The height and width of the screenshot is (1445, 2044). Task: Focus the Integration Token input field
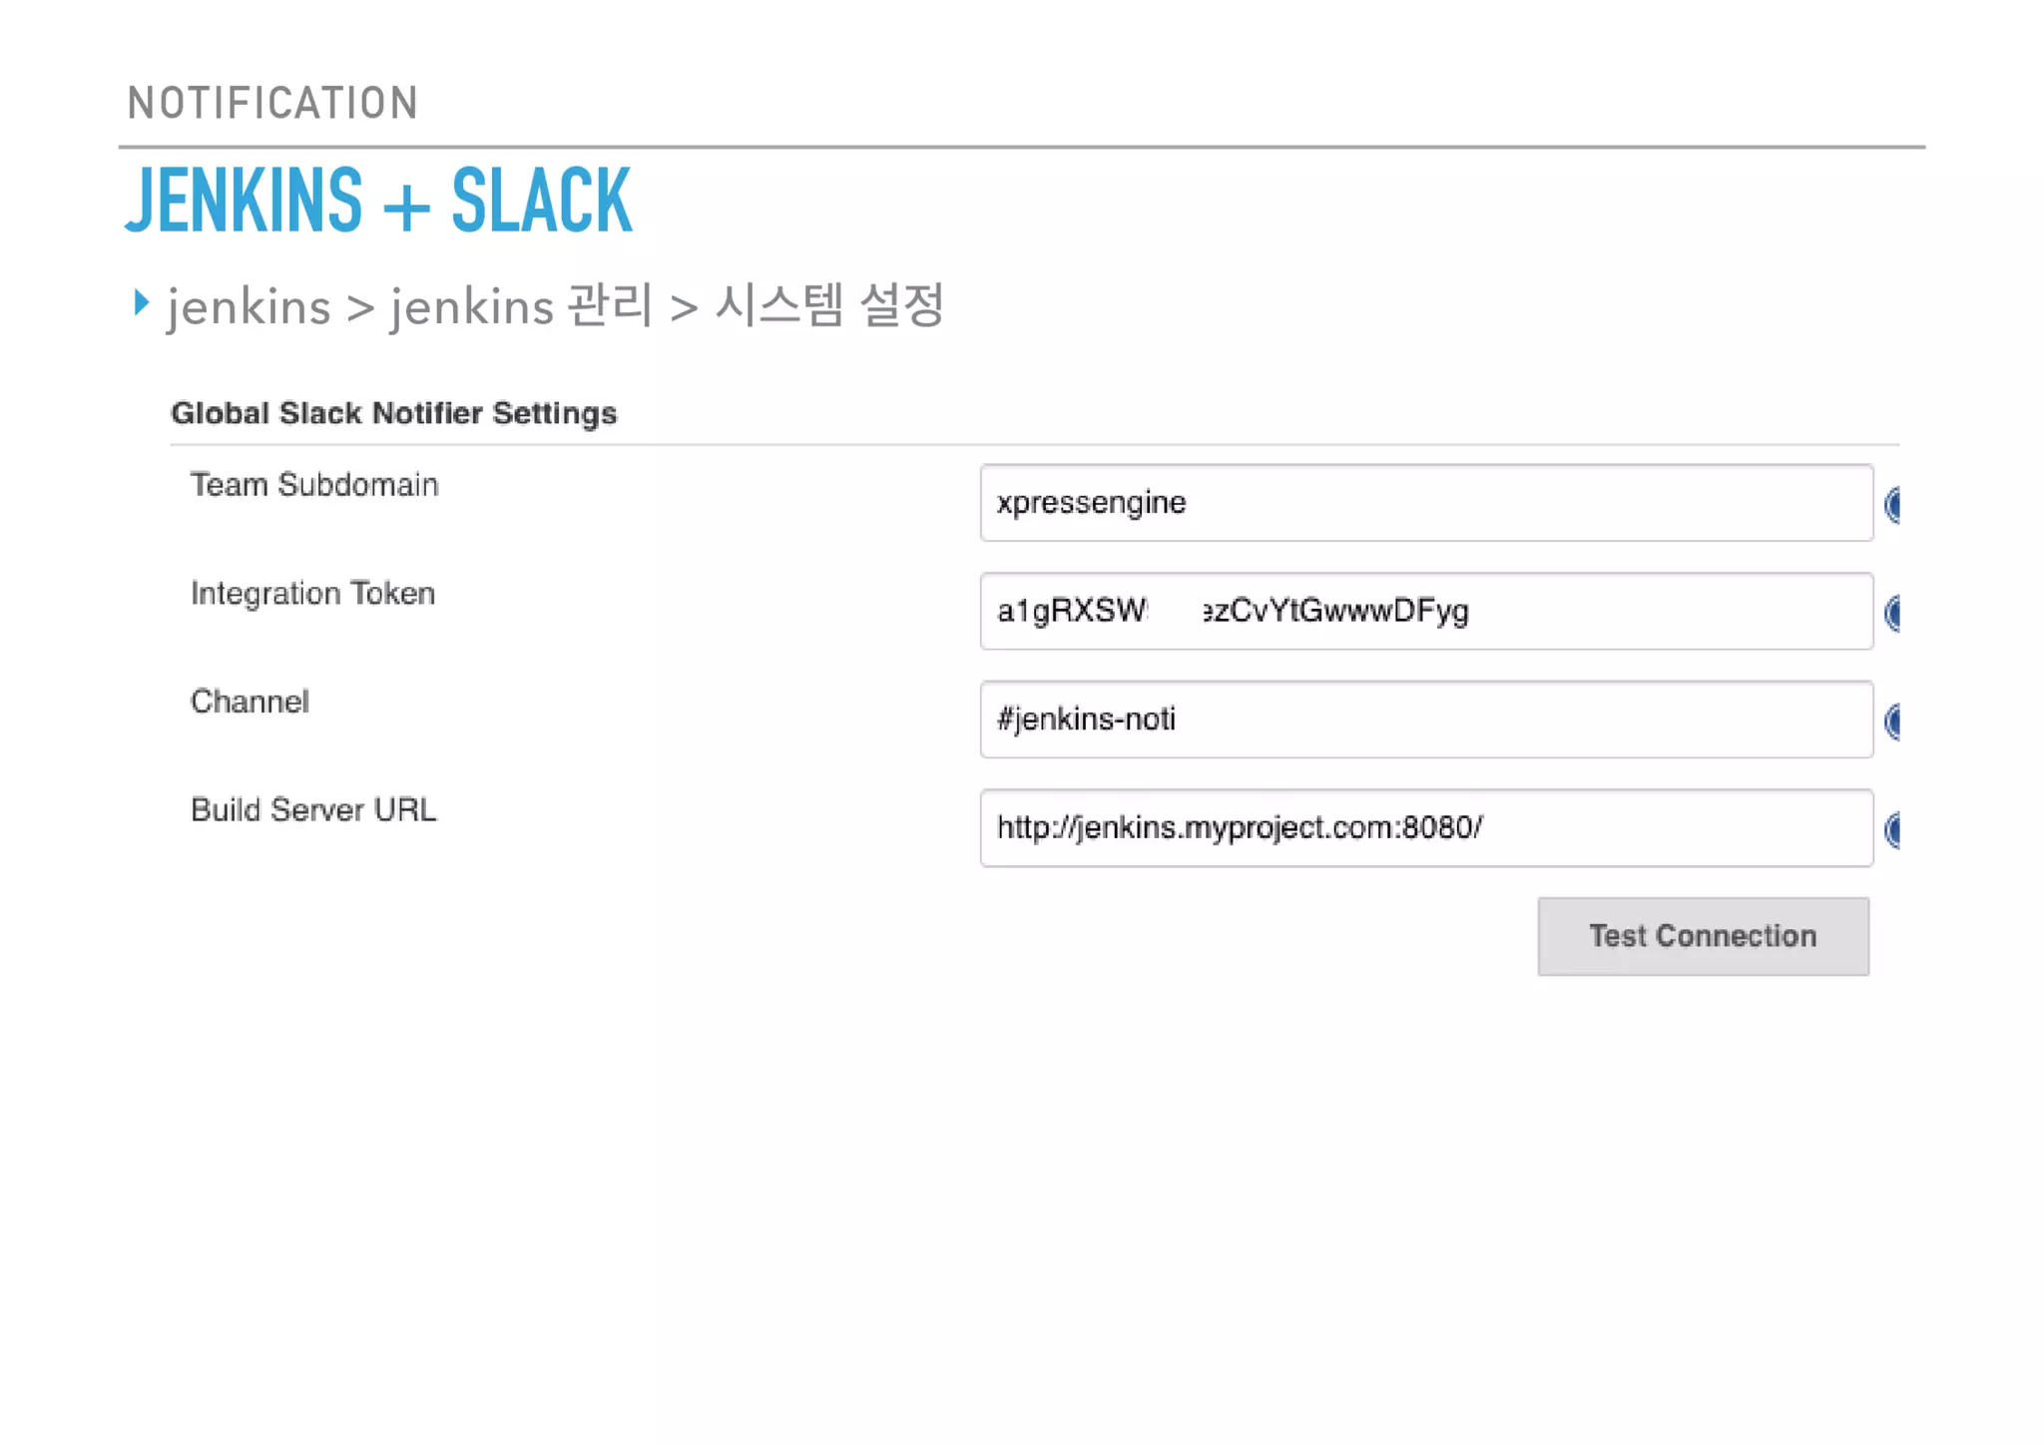point(1426,611)
